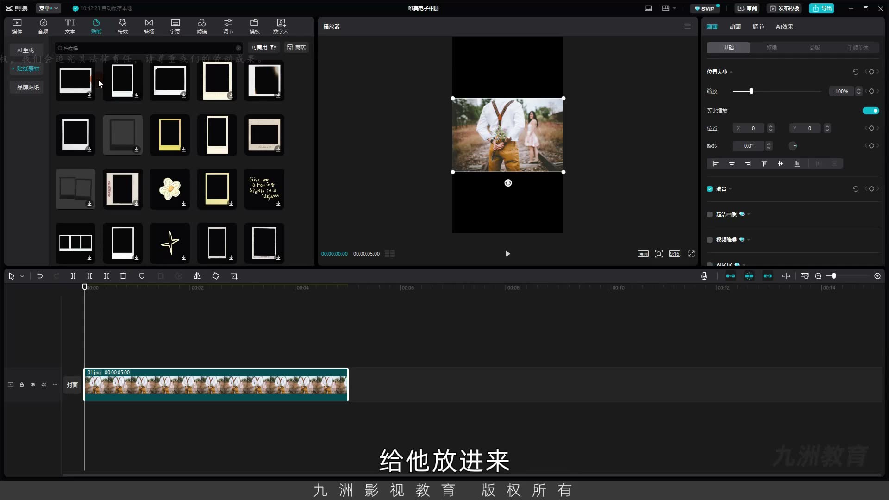Expand the selection tool dropdown arrow

[x=22, y=276]
